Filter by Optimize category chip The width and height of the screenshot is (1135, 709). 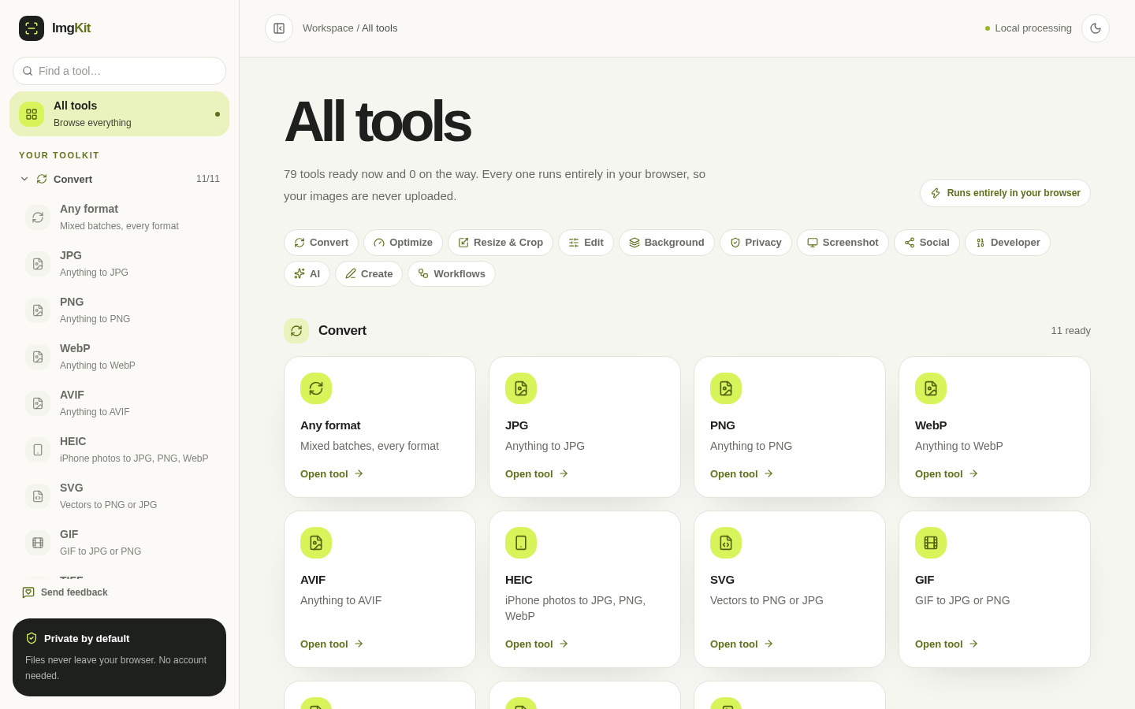(x=403, y=243)
